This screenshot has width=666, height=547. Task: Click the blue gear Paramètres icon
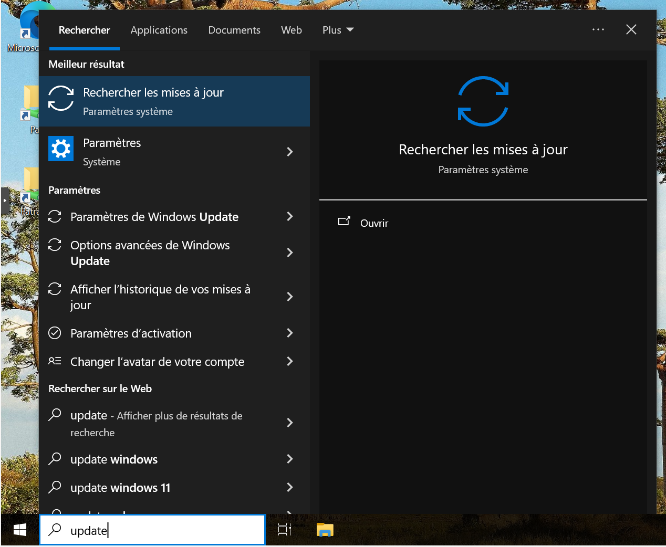click(x=61, y=149)
